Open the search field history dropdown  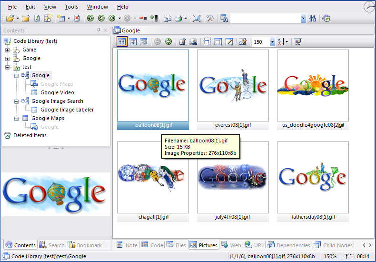tap(304, 18)
